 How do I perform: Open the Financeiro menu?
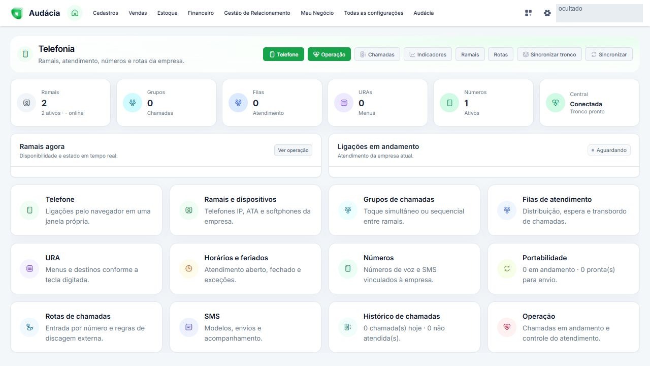pyautogui.click(x=201, y=13)
